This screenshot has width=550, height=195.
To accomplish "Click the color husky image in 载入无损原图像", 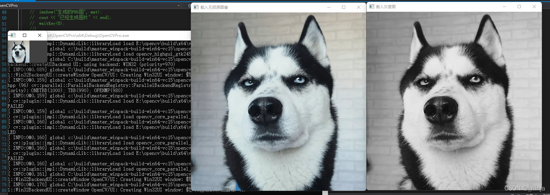I will (x=278, y=101).
